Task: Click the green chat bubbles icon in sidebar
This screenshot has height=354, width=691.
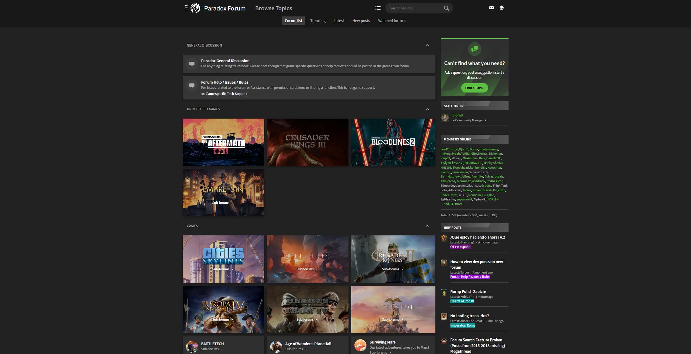Action: [474, 49]
